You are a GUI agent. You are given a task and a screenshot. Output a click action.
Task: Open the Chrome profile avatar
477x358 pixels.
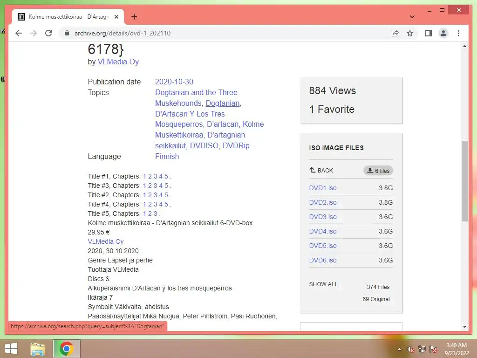[x=443, y=33]
